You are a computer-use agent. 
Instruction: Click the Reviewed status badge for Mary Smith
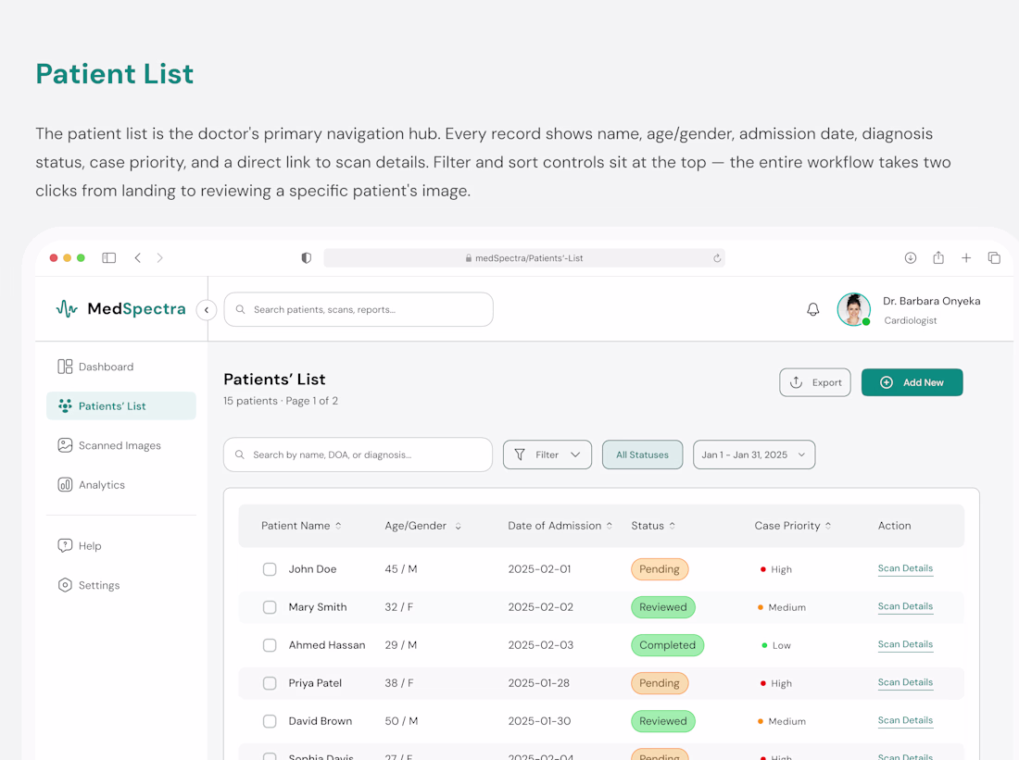click(x=663, y=606)
